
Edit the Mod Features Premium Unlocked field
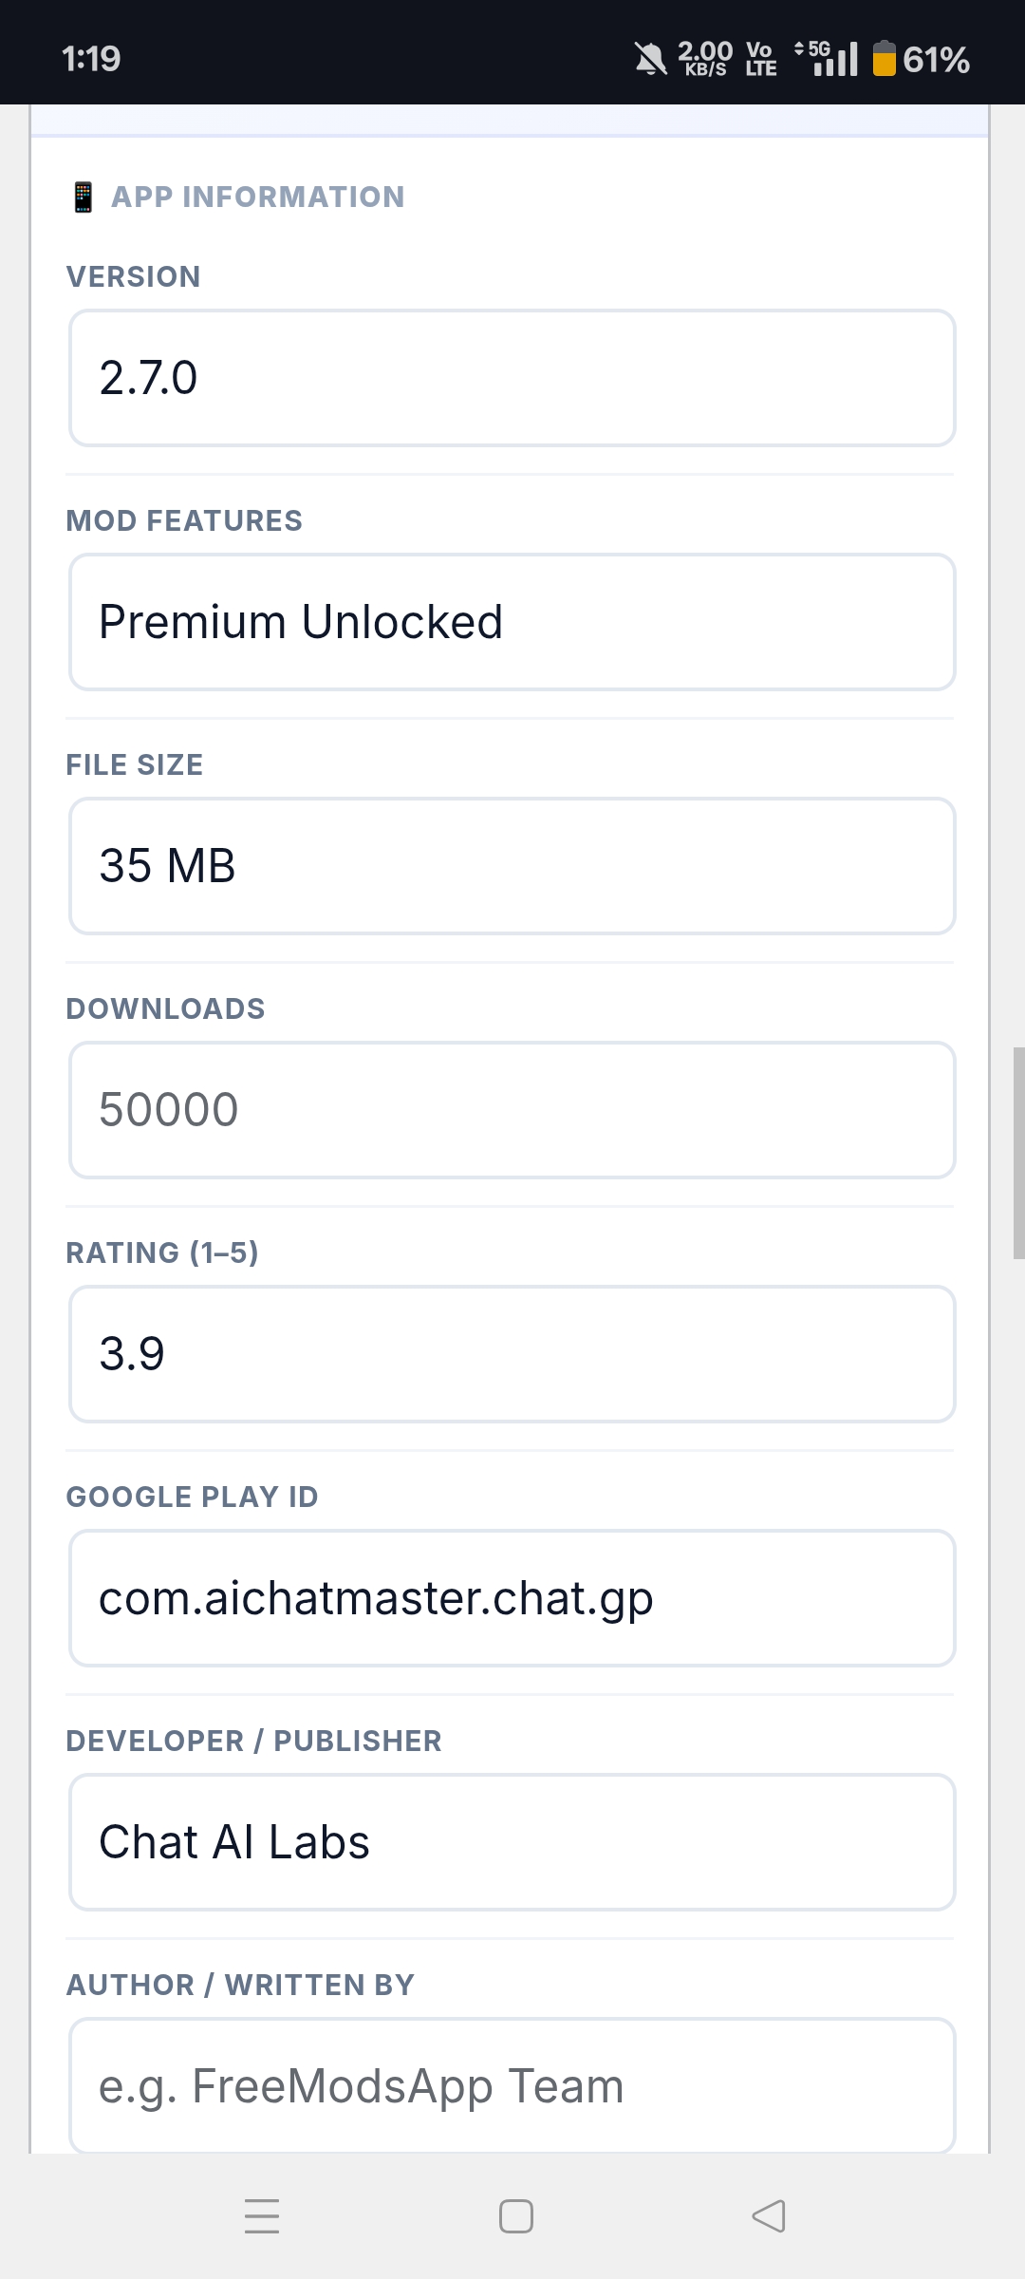tap(512, 622)
